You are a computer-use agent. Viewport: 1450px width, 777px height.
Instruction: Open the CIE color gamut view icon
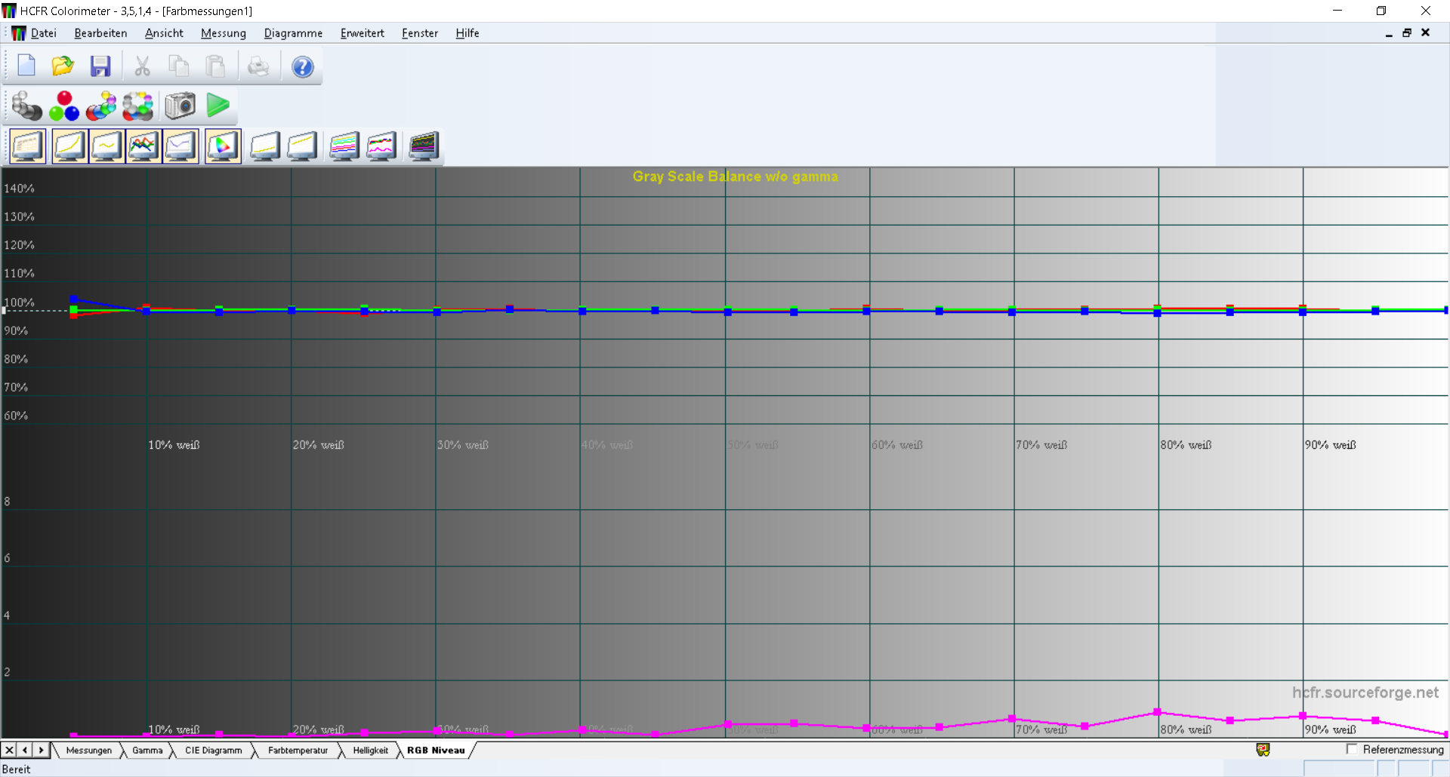pos(223,146)
